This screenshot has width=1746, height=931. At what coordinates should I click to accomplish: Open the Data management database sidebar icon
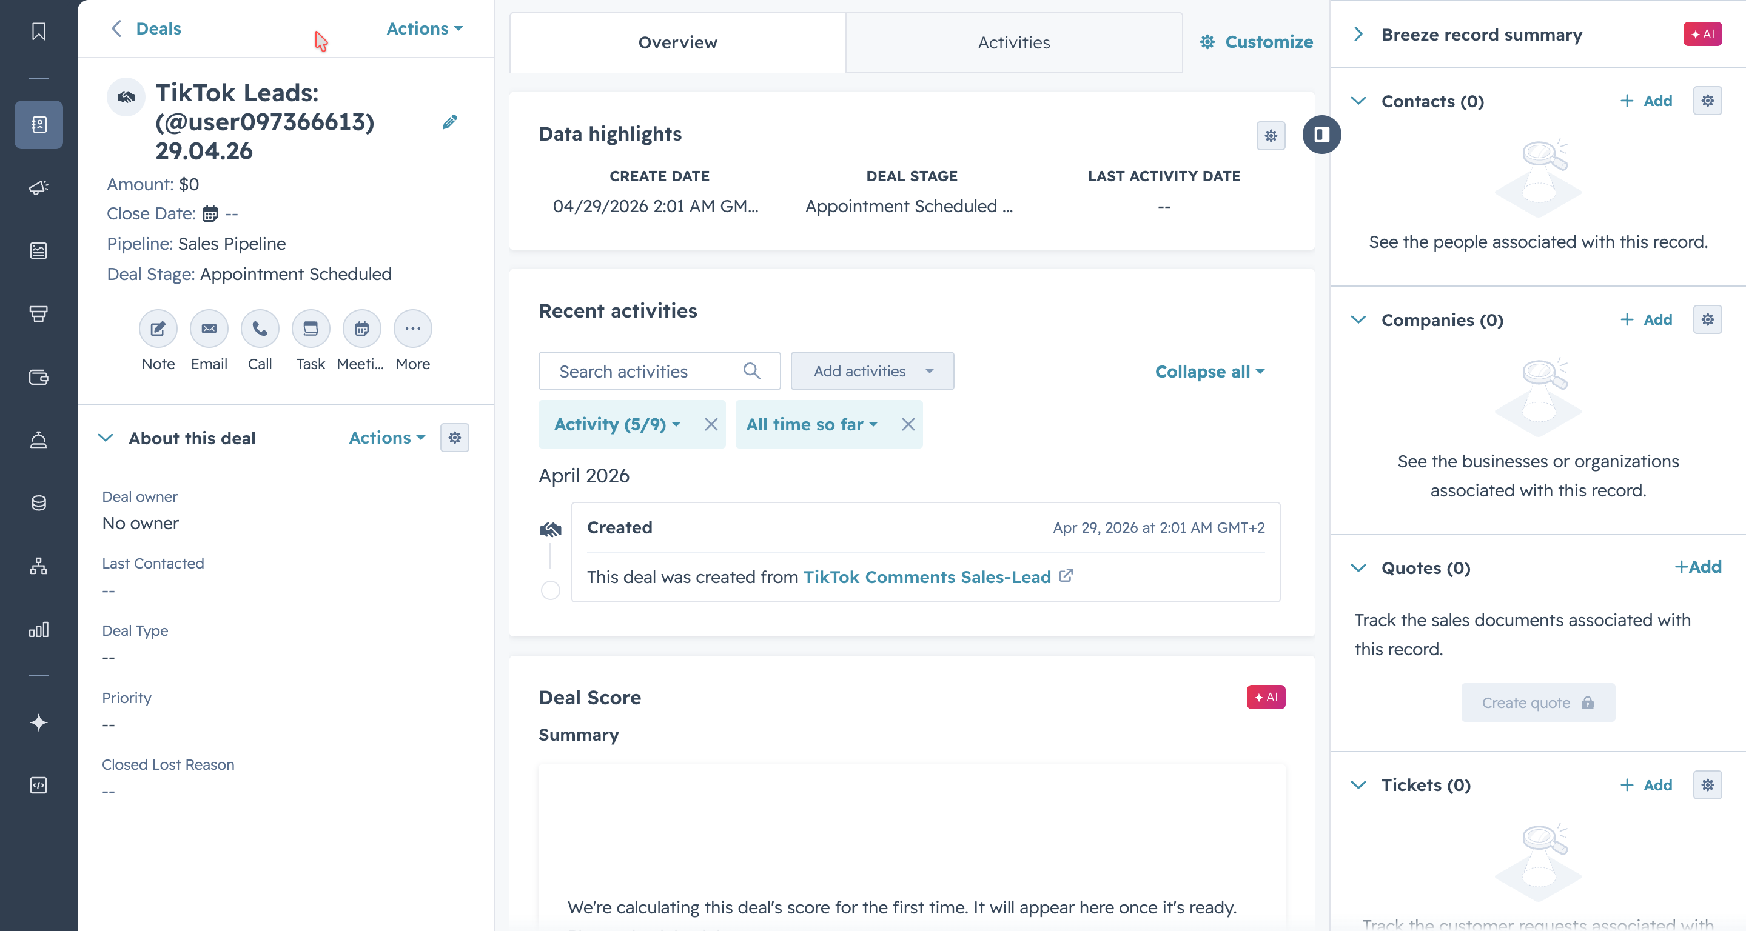tap(39, 502)
